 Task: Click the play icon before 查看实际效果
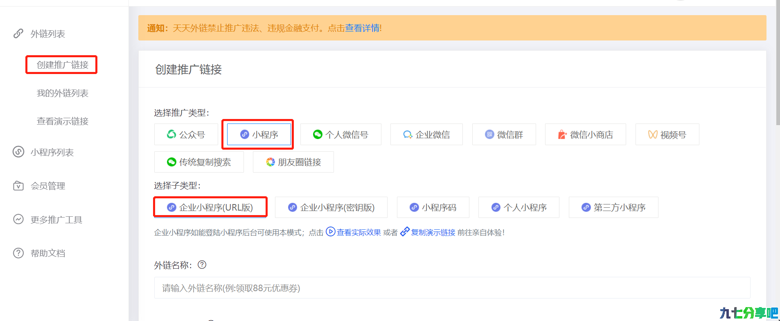(x=330, y=232)
